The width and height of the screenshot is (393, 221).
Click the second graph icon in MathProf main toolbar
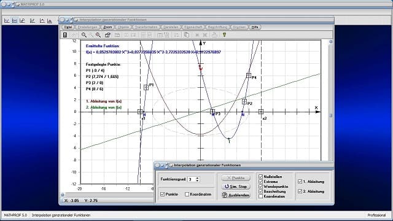click(x=15, y=20)
